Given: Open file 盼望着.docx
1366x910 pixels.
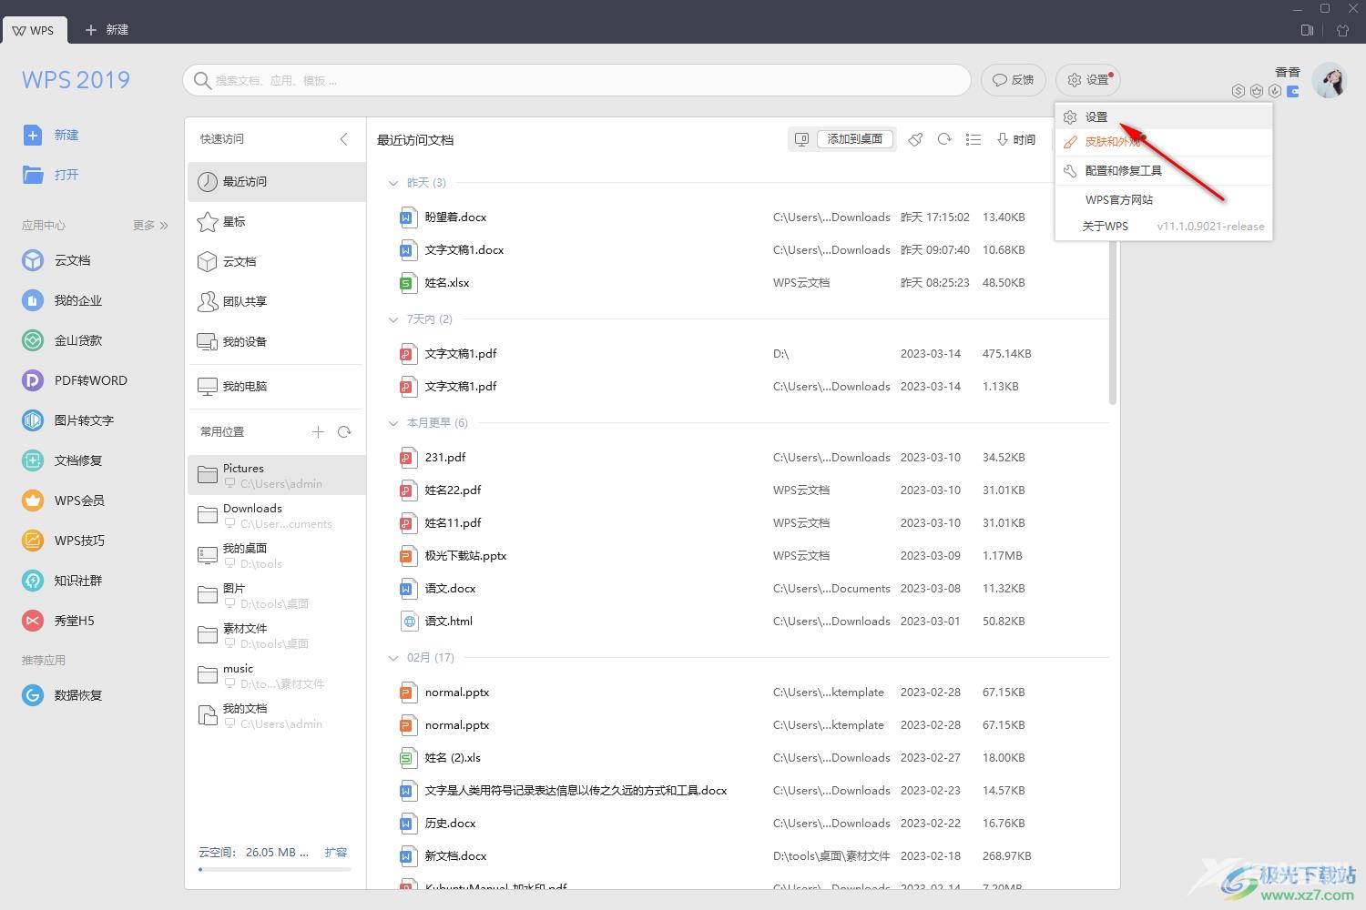Looking at the screenshot, I should [x=455, y=217].
